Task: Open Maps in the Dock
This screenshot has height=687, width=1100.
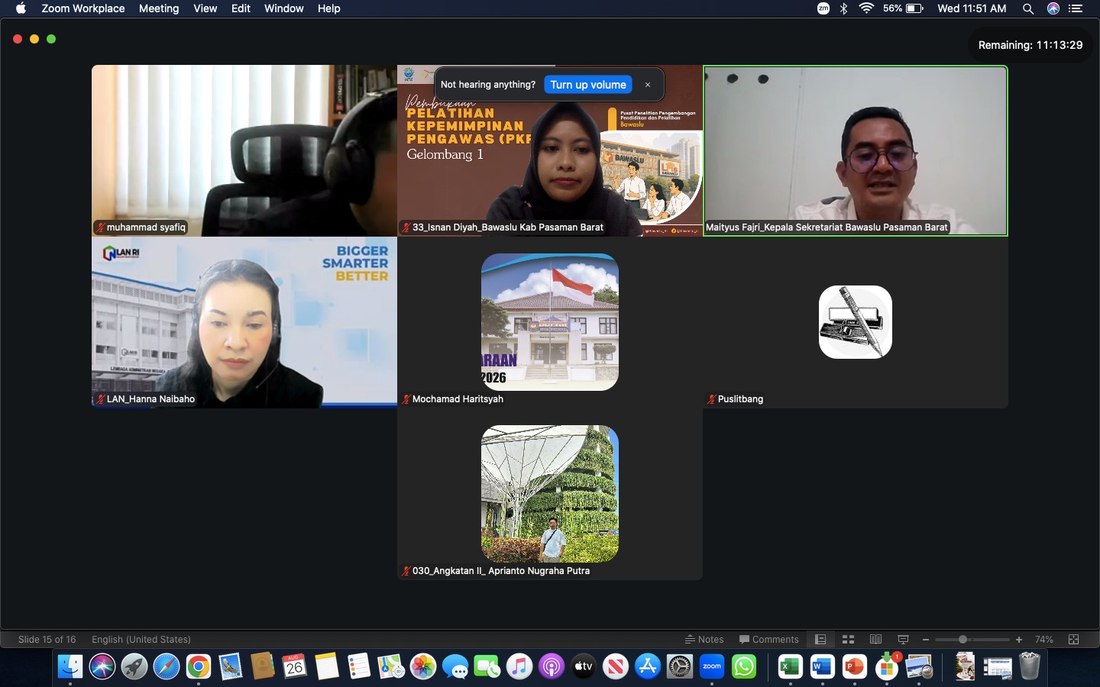Action: click(x=391, y=666)
